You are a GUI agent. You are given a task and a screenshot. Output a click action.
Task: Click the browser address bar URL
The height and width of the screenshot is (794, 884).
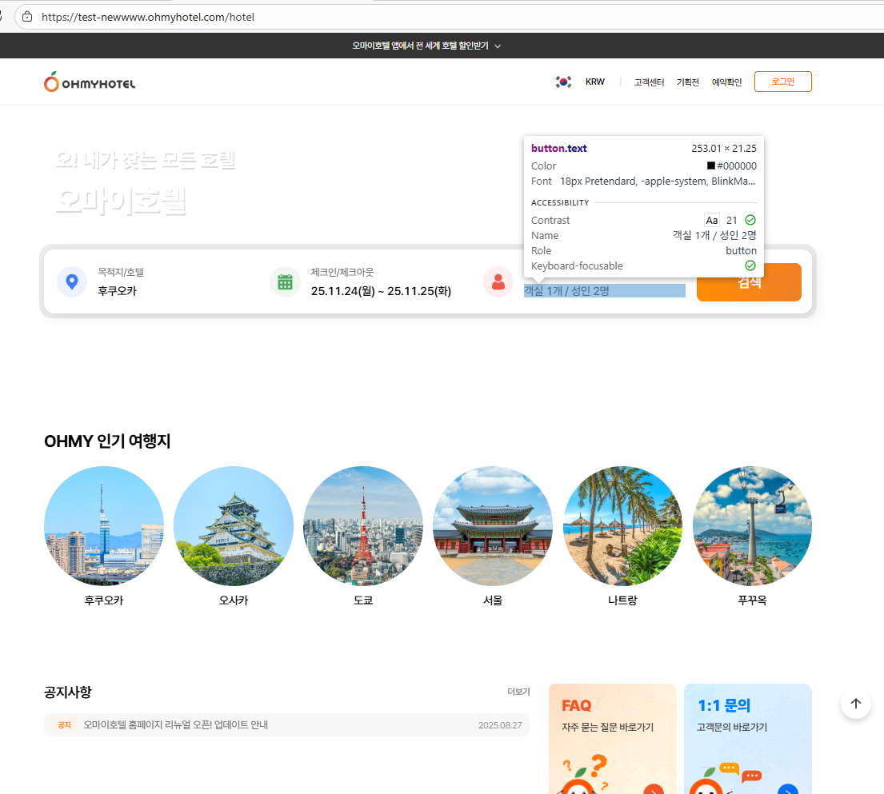[x=148, y=17]
